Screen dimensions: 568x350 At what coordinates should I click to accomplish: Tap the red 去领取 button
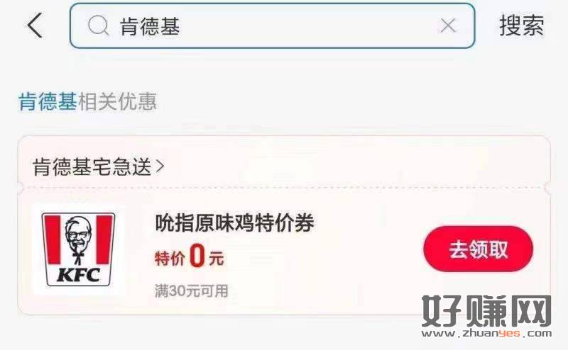coord(478,249)
